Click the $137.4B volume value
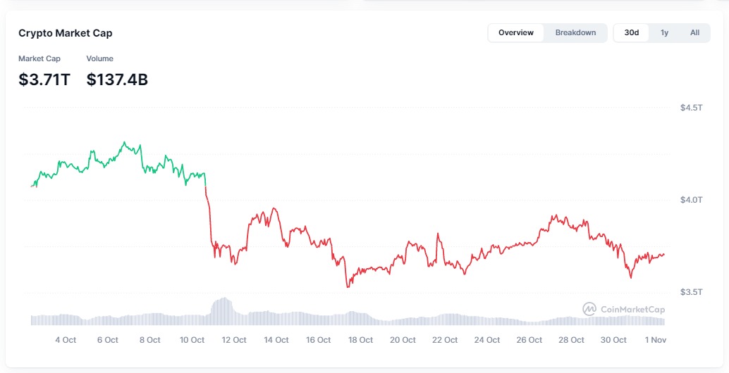The height and width of the screenshot is (373, 729). (x=117, y=80)
